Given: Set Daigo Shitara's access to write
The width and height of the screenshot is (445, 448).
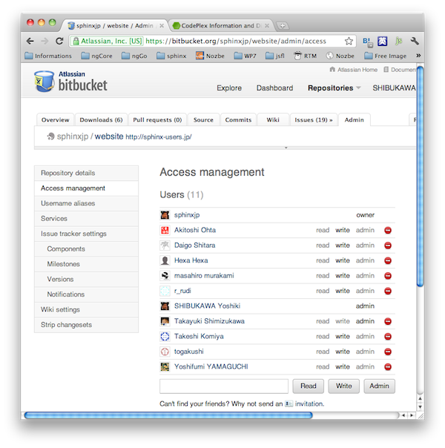Looking at the screenshot, I should [343, 246].
